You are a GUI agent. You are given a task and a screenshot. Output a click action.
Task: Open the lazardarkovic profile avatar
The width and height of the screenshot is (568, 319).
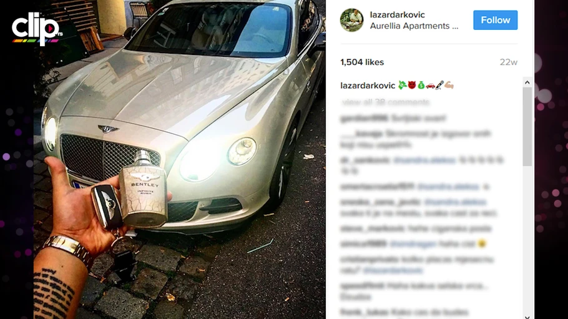pos(351,21)
